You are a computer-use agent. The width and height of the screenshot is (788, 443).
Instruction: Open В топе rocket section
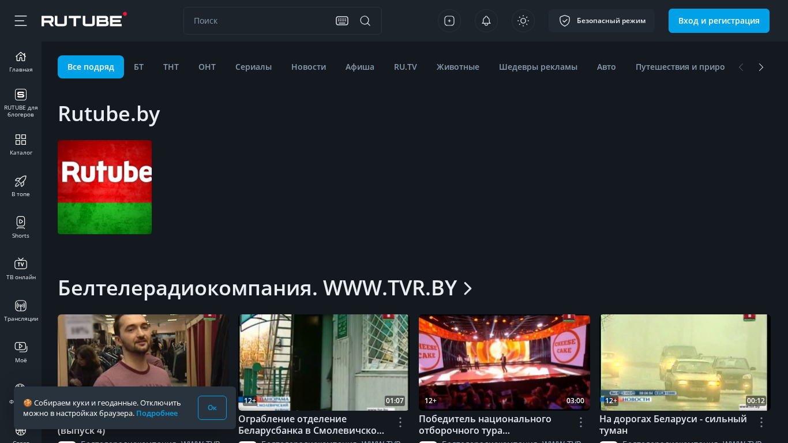[21, 186]
